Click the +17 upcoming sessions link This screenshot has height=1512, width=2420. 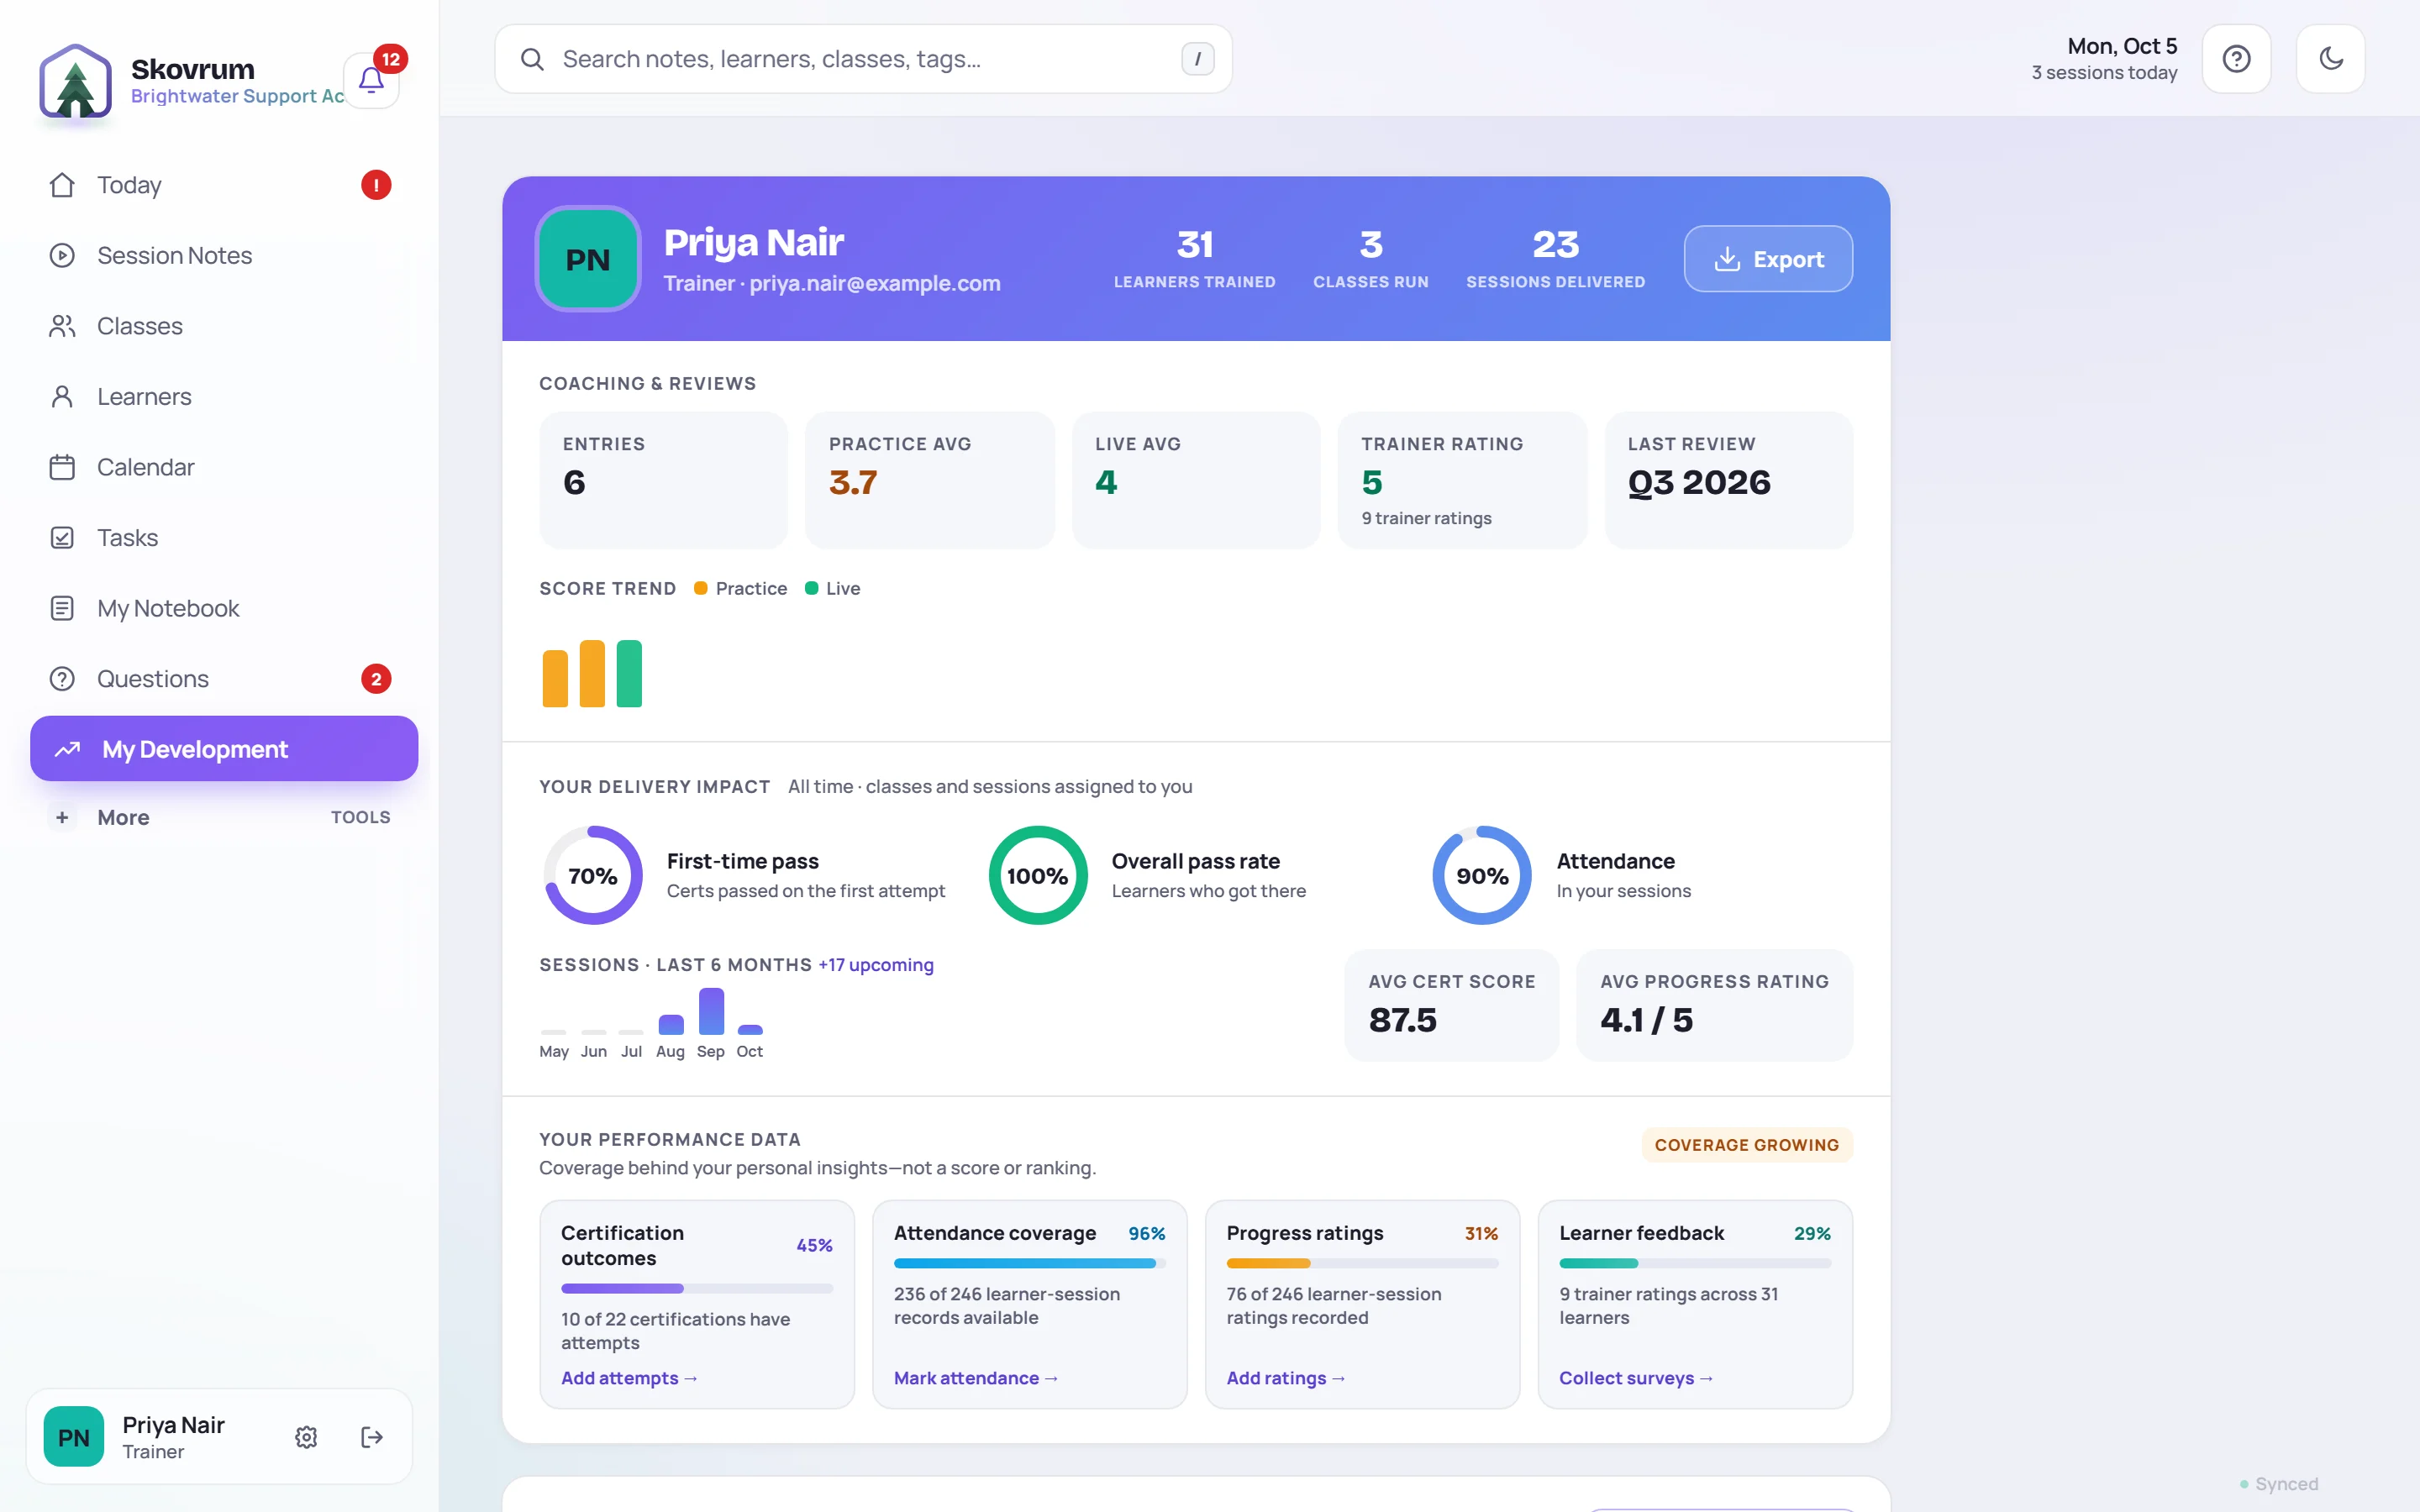(876, 965)
